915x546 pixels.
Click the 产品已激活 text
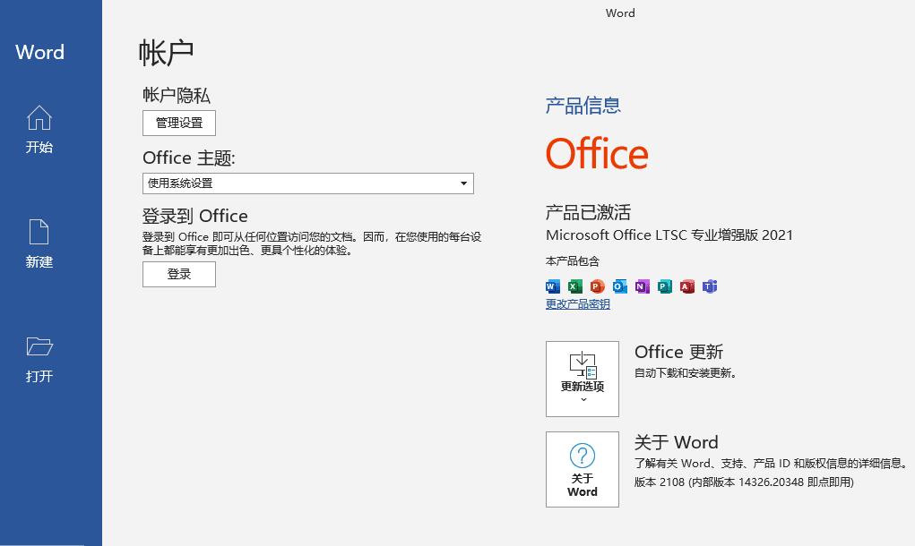(x=588, y=212)
